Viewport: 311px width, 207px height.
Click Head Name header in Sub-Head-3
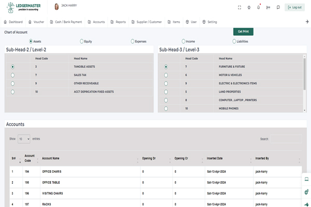point(225,58)
